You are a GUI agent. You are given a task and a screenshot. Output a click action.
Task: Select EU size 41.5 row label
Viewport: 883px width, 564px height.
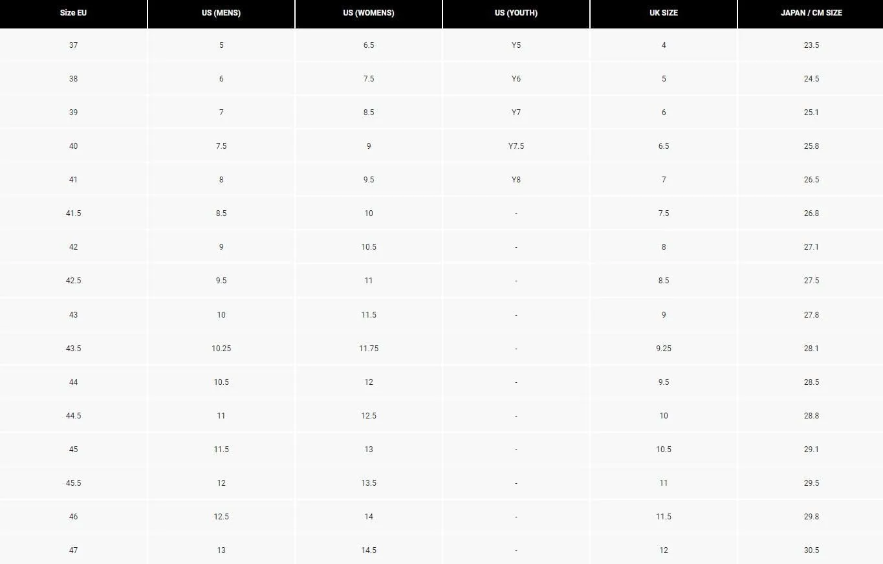coord(73,213)
